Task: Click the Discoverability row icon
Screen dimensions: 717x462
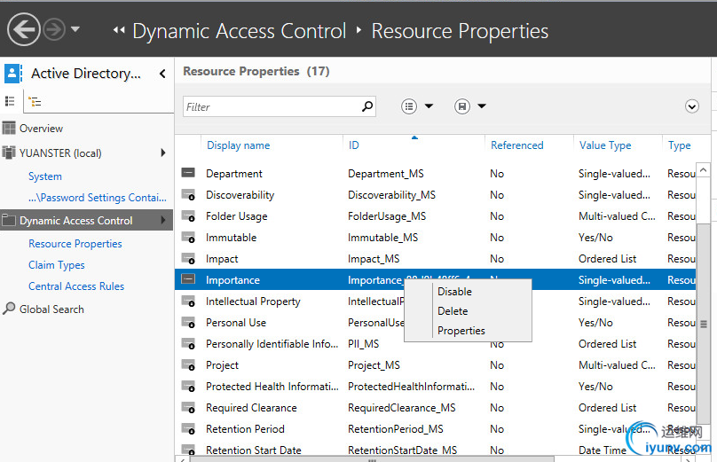Action: click(x=188, y=195)
